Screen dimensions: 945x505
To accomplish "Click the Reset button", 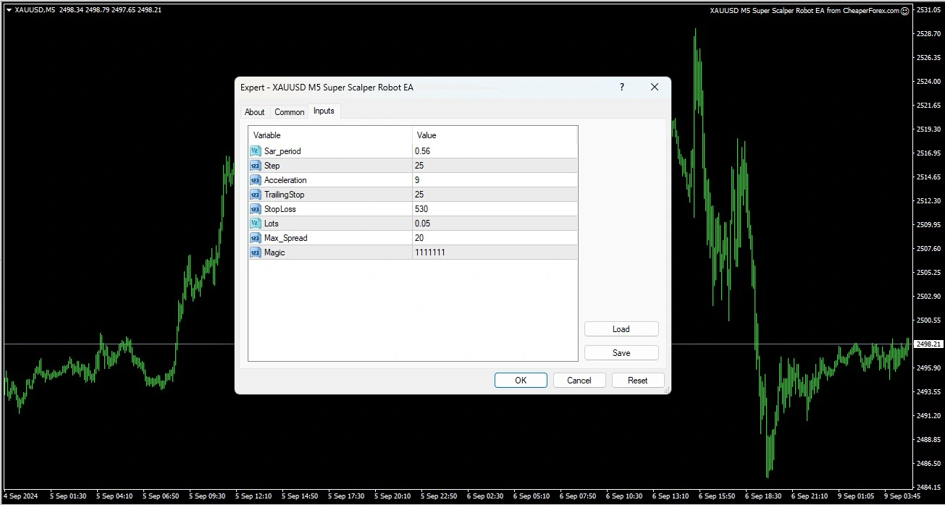I will tap(638, 381).
